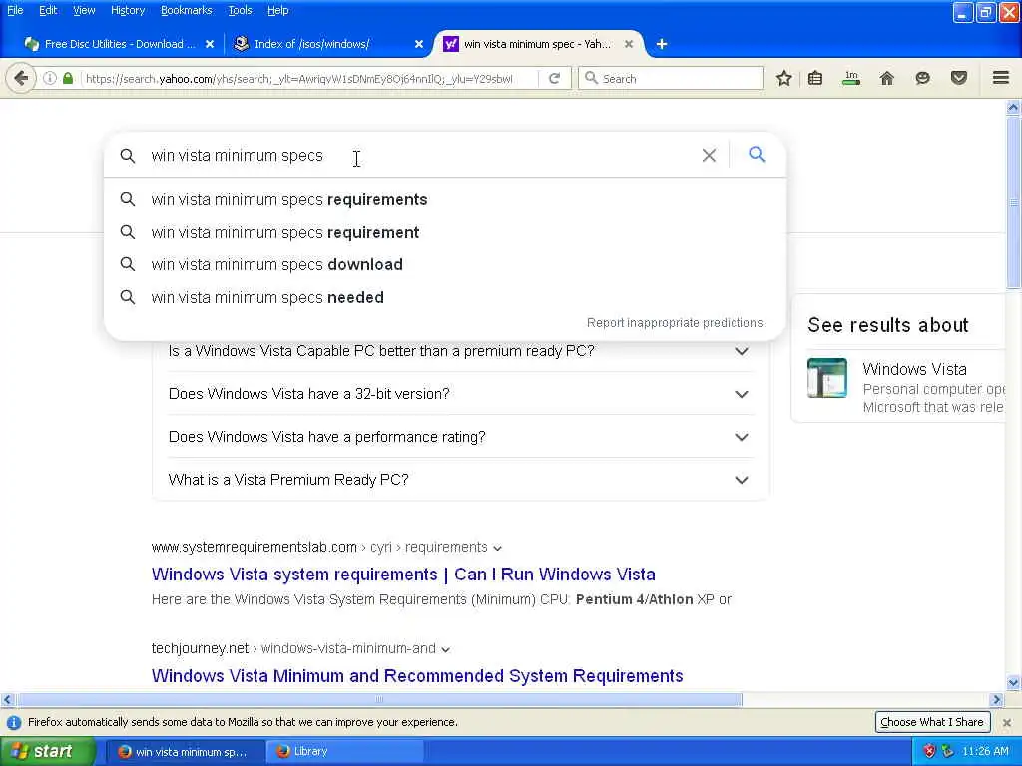This screenshot has width=1022, height=766.
Task: Close the Index of /isos/windows/ tab
Action: [x=419, y=44]
